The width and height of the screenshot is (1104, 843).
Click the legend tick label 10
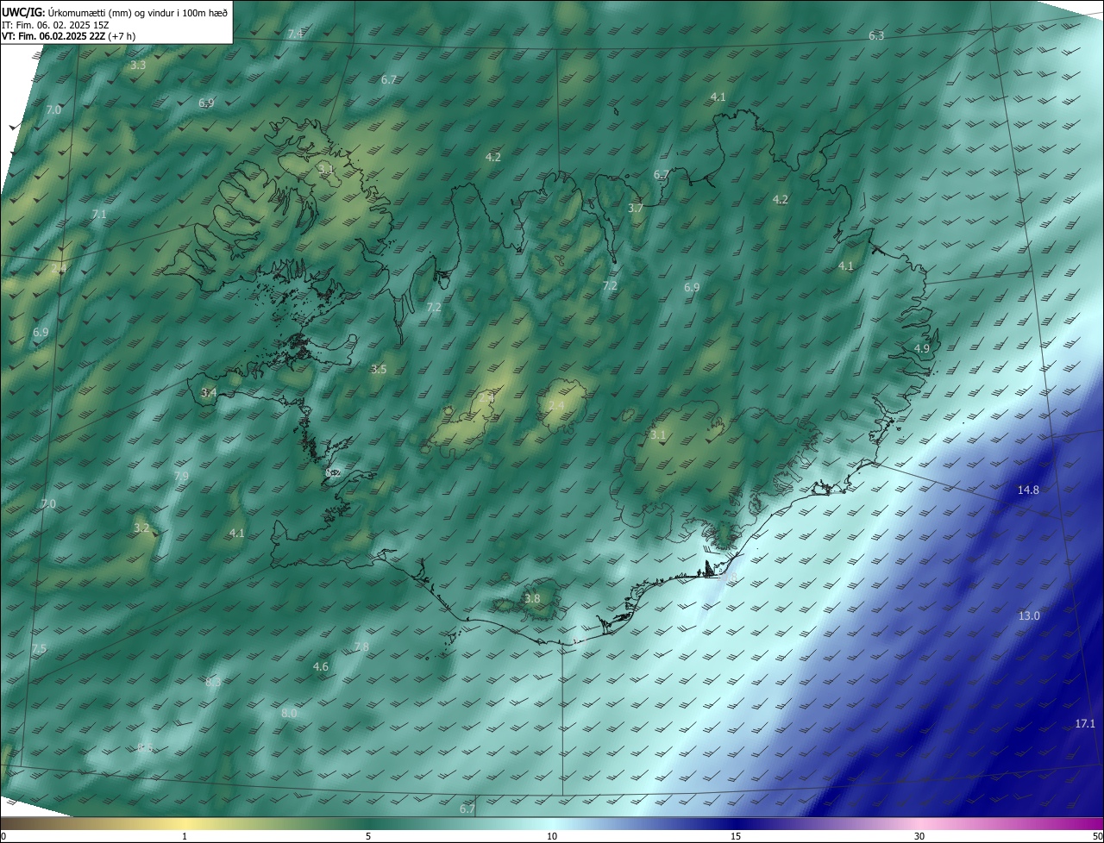[x=552, y=836]
